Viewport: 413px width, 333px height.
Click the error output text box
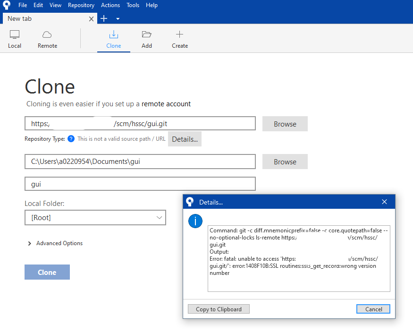(x=299, y=258)
